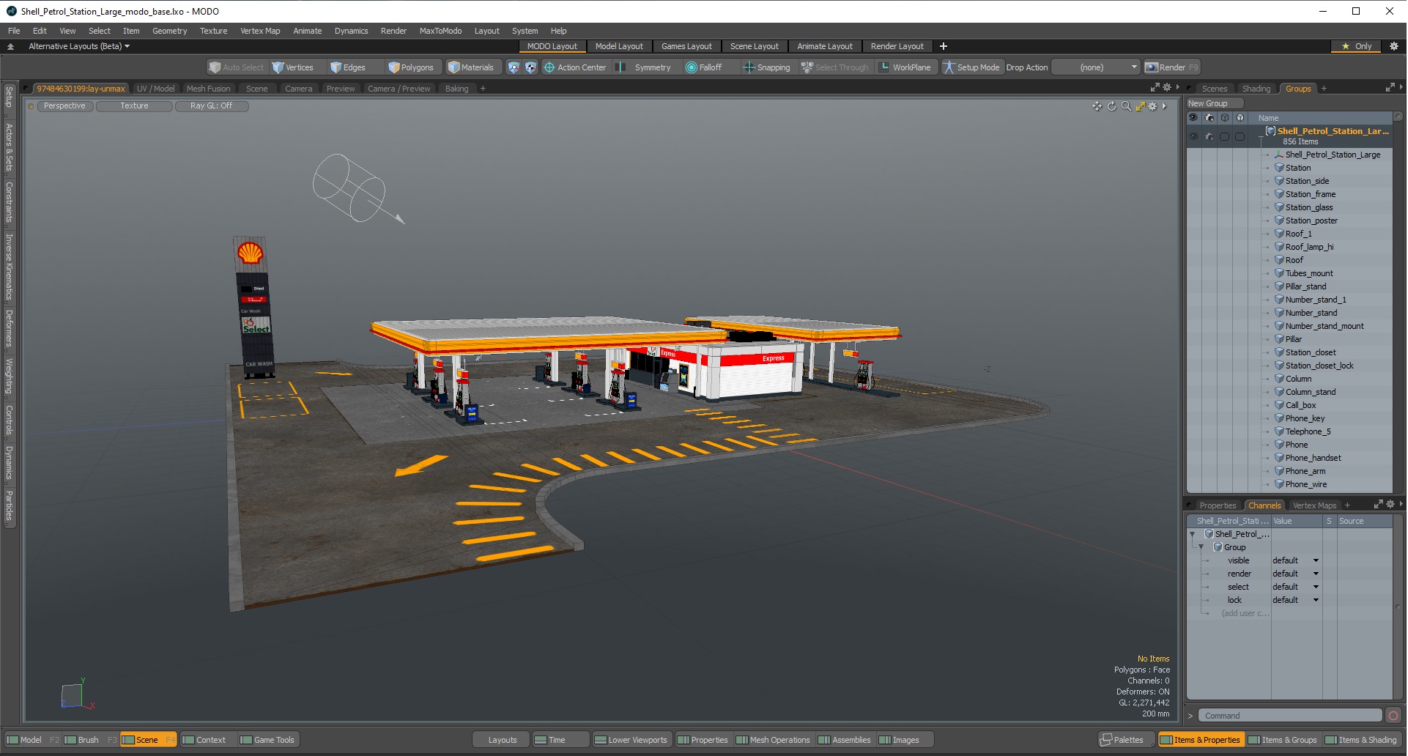Open the WorkPlane tool
The height and width of the screenshot is (756, 1408).
[x=905, y=67]
